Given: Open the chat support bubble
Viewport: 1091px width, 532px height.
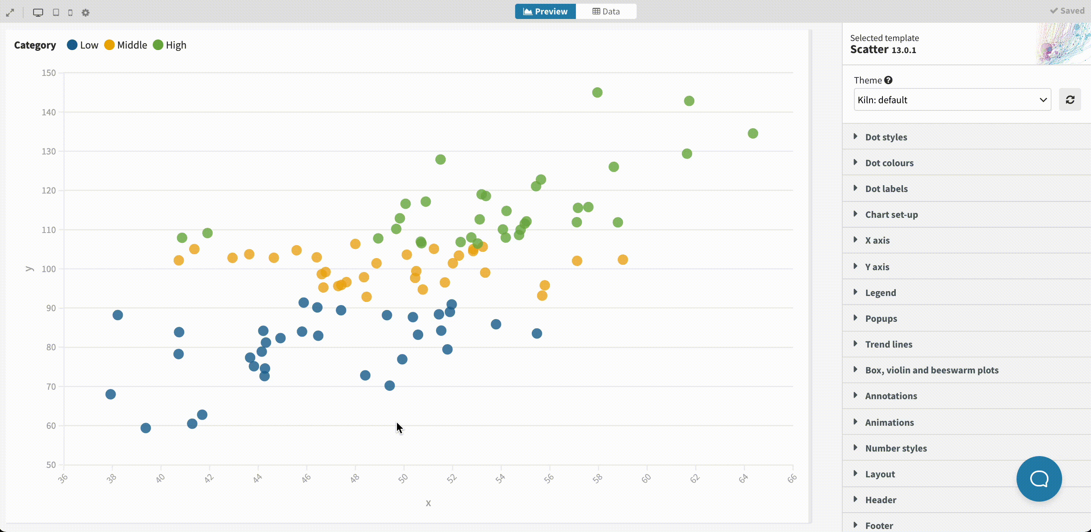Looking at the screenshot, I should click(x=1039, y=479).
